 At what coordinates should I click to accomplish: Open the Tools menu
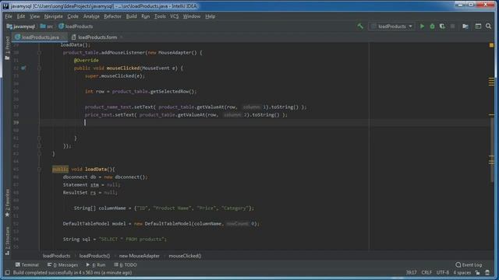tap(160, 16)
